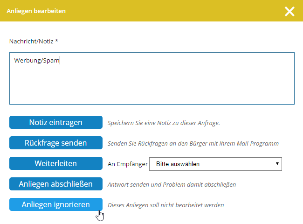303x224 pixels.
Task: Click the yellow dialog header bar
Action: [x=151, y=11]
